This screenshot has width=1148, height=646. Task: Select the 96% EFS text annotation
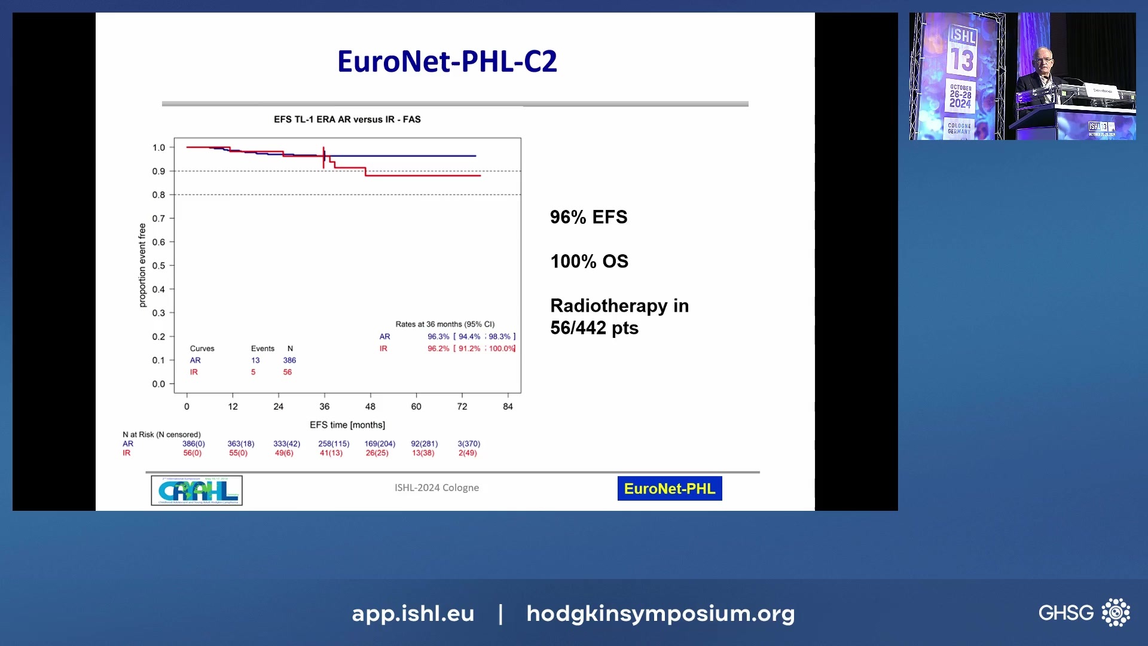click(589, 217)
